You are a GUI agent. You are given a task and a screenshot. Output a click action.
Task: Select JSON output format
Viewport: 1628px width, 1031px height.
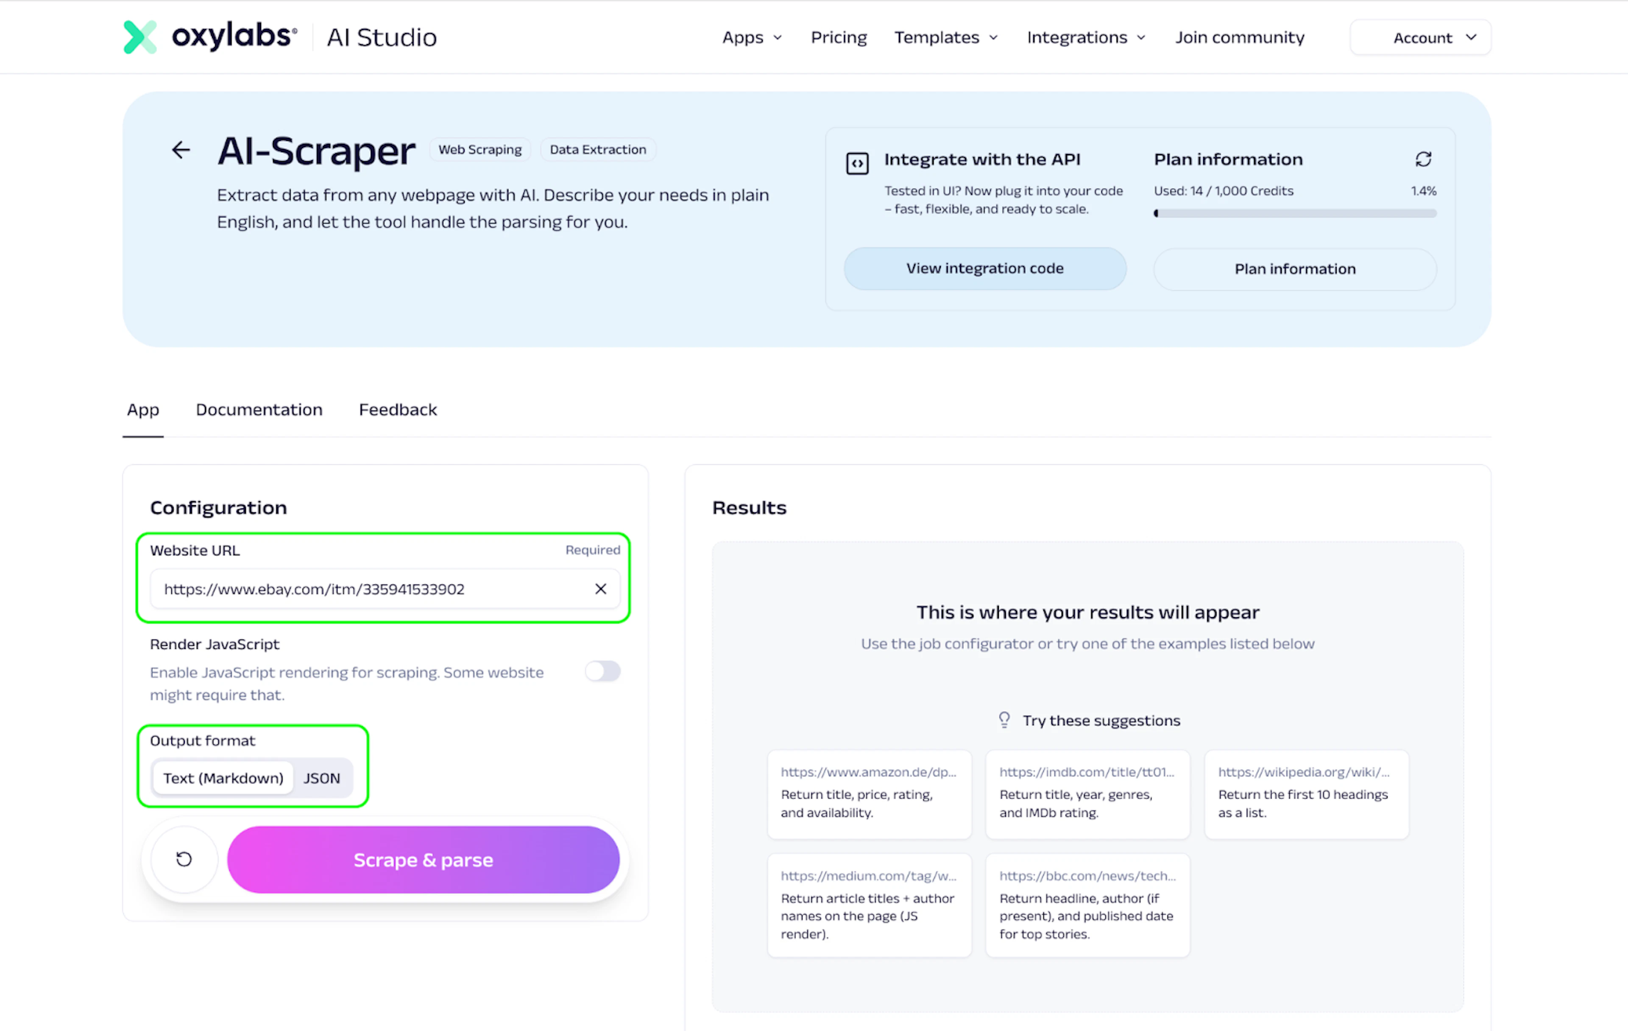322,778
